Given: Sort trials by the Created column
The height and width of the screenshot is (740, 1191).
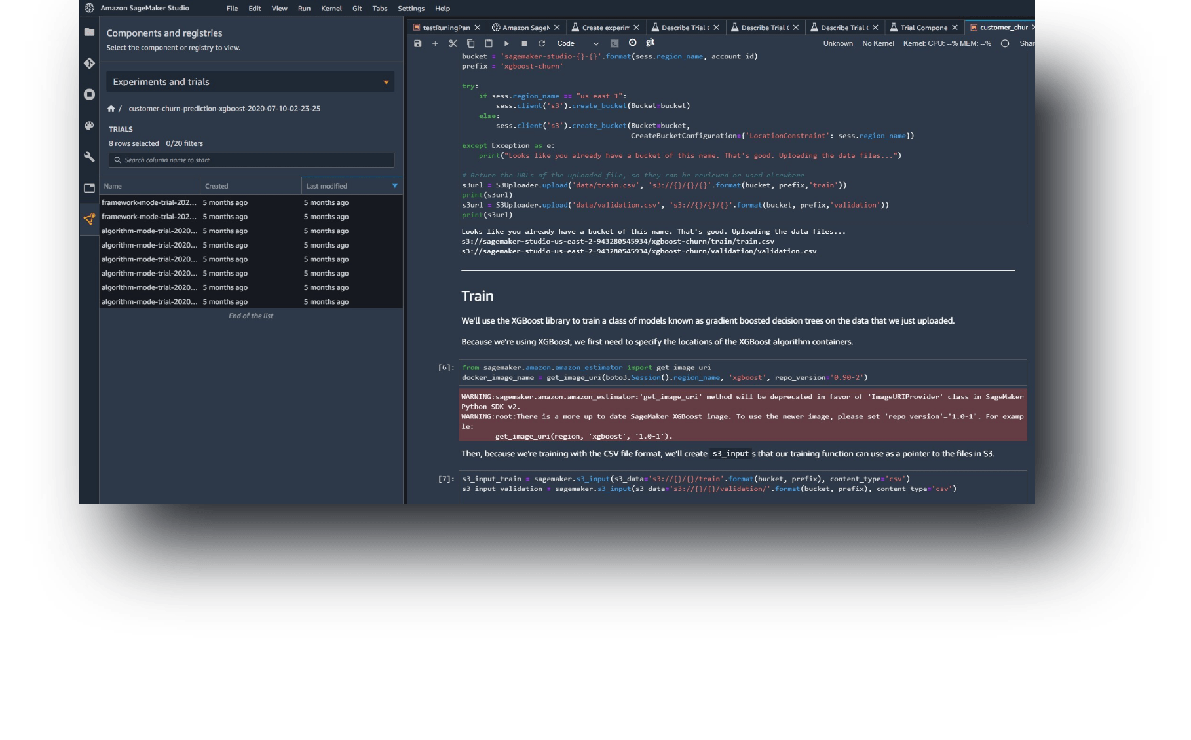Looking at the screenshot, I should pos(251,186).
